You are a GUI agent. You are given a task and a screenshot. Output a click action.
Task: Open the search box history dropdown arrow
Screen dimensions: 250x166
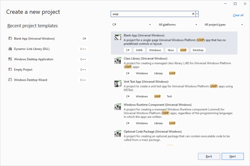point(197,14)
